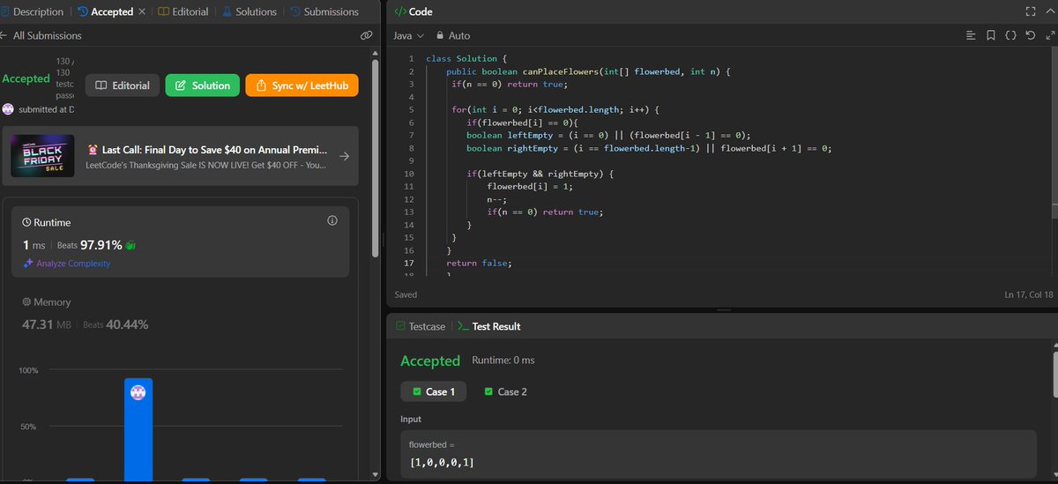The width and height of the screenshot is (1058, 484).
Task: Open the Black Friday sale banner arrow
Action: tap(345, 156)
